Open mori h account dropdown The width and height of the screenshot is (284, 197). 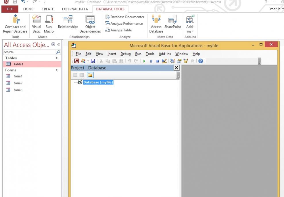coord(277,9)
